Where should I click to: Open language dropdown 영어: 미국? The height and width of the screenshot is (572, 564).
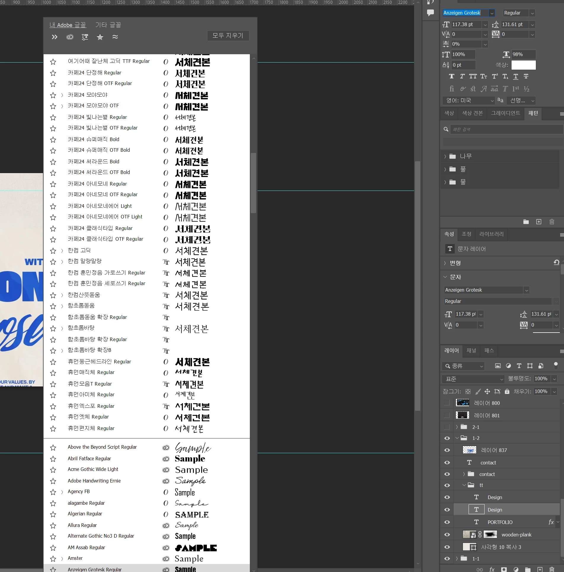pyautogui.click(x=469, y=100)
